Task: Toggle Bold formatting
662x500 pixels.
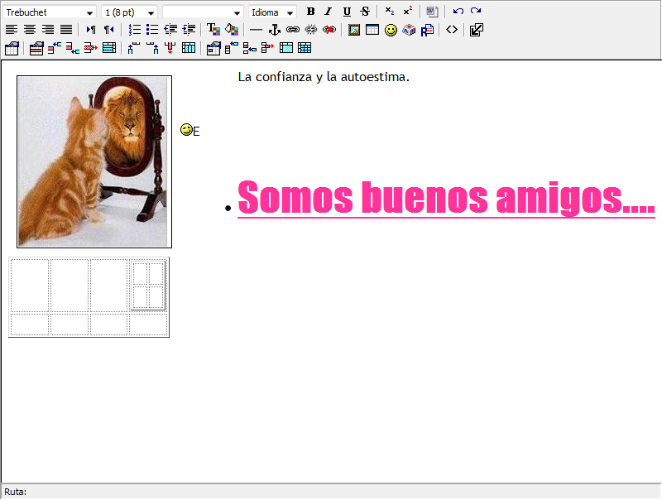Action: [x=310, y=12]
